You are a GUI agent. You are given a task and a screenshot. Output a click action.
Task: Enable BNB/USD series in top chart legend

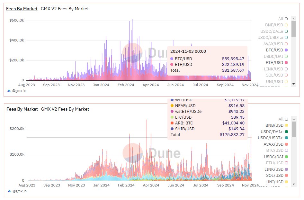(x=276, y=25)
